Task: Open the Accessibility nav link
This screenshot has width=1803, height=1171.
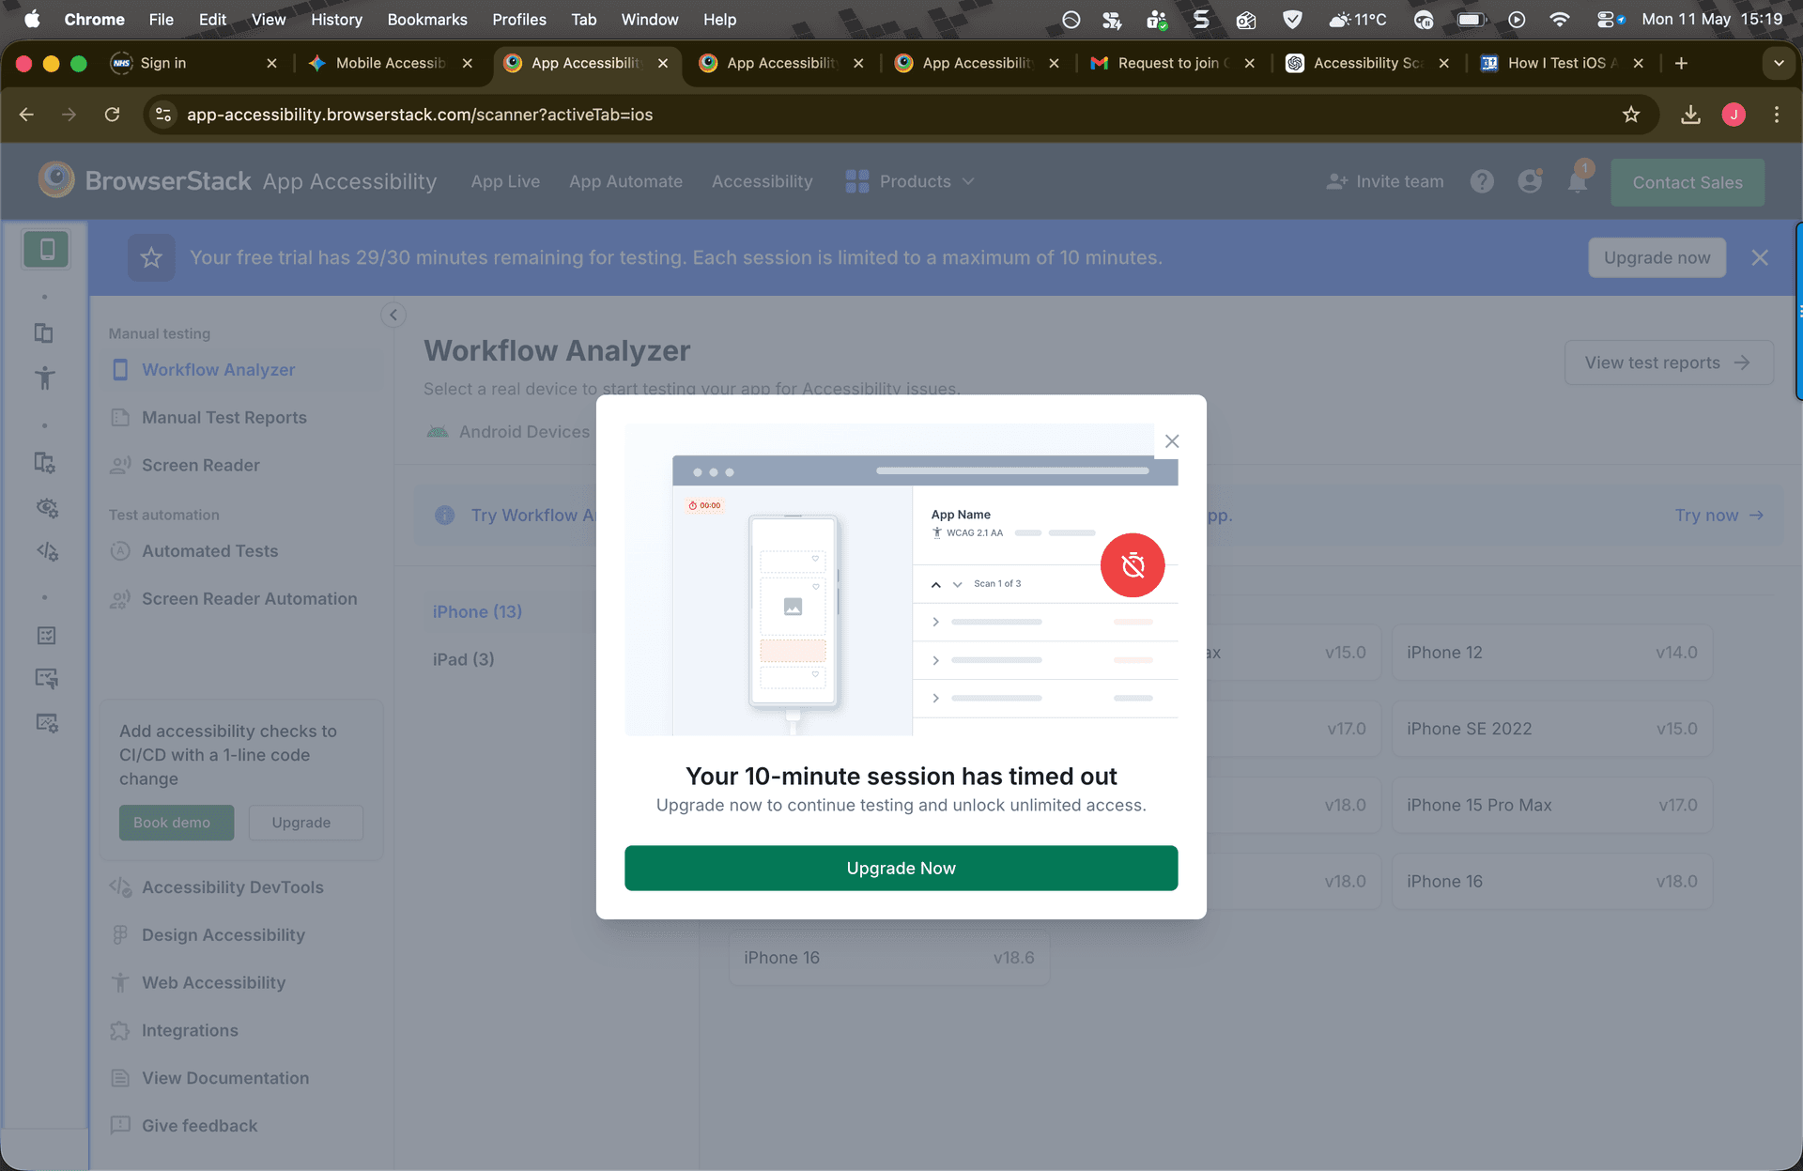Action: pyautogui.click(x=762, y=181)
